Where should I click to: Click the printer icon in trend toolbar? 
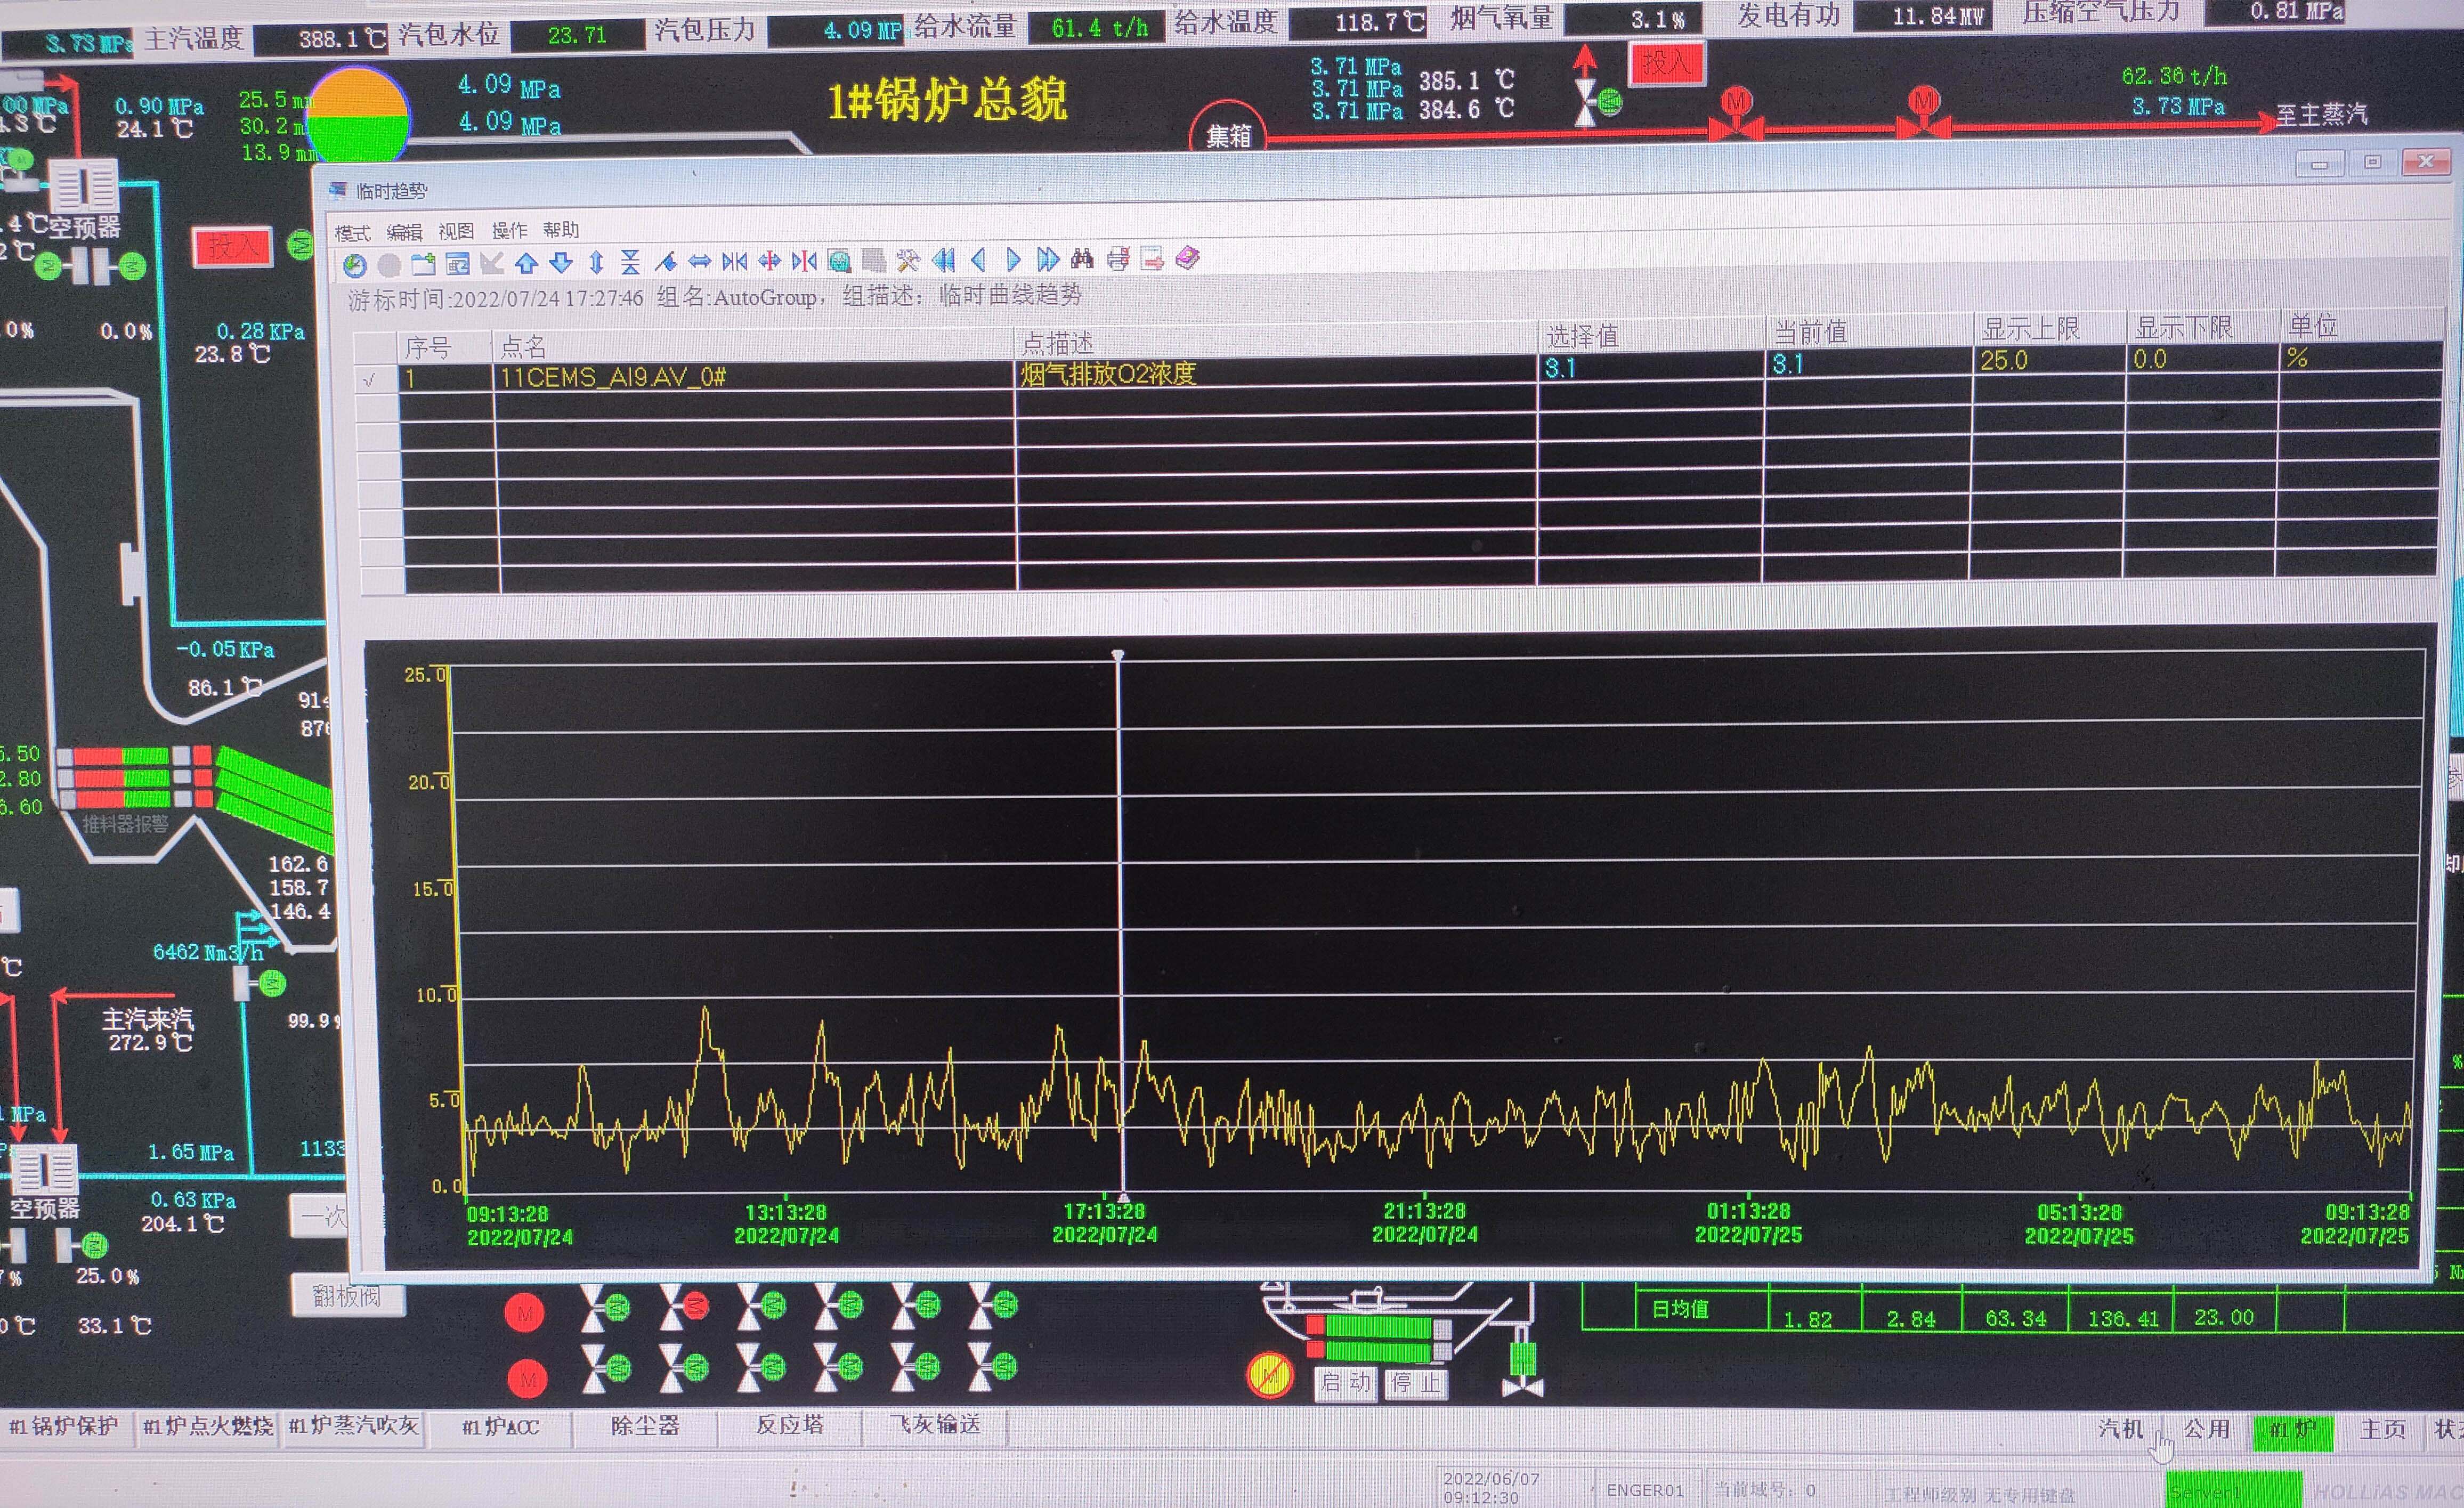coord(1118,260)
